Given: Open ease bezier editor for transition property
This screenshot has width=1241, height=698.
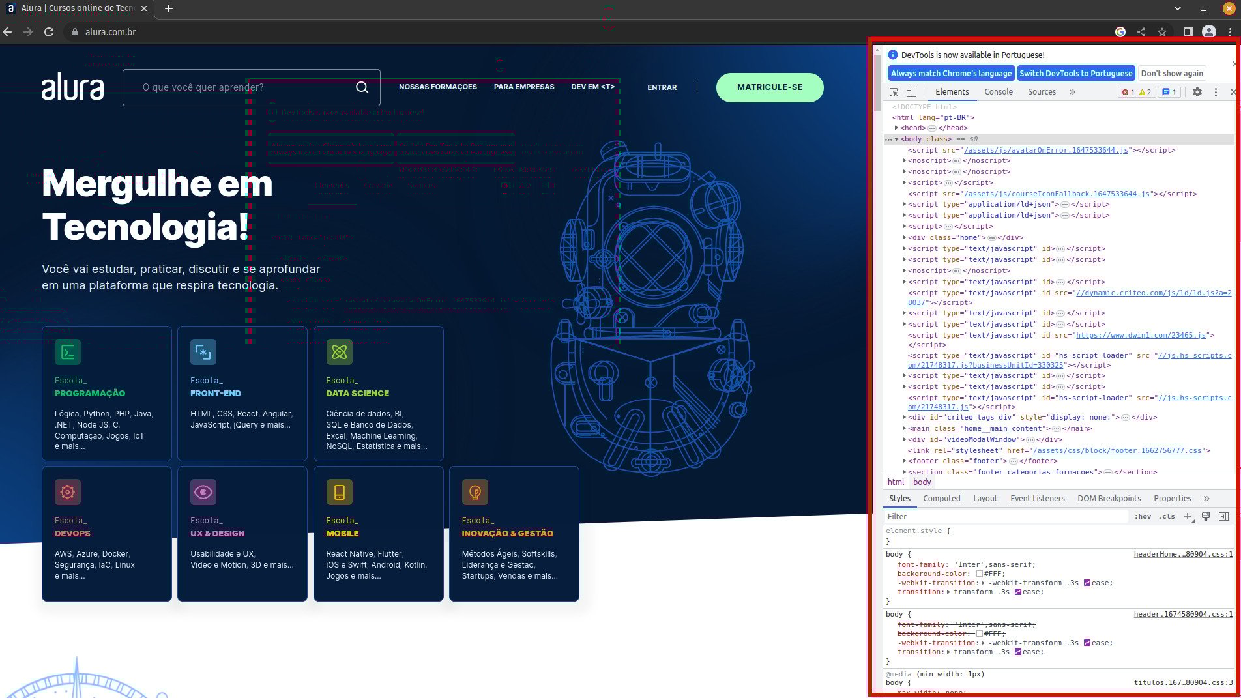Looking at the screenshot, I should [x=1018, y=592].
